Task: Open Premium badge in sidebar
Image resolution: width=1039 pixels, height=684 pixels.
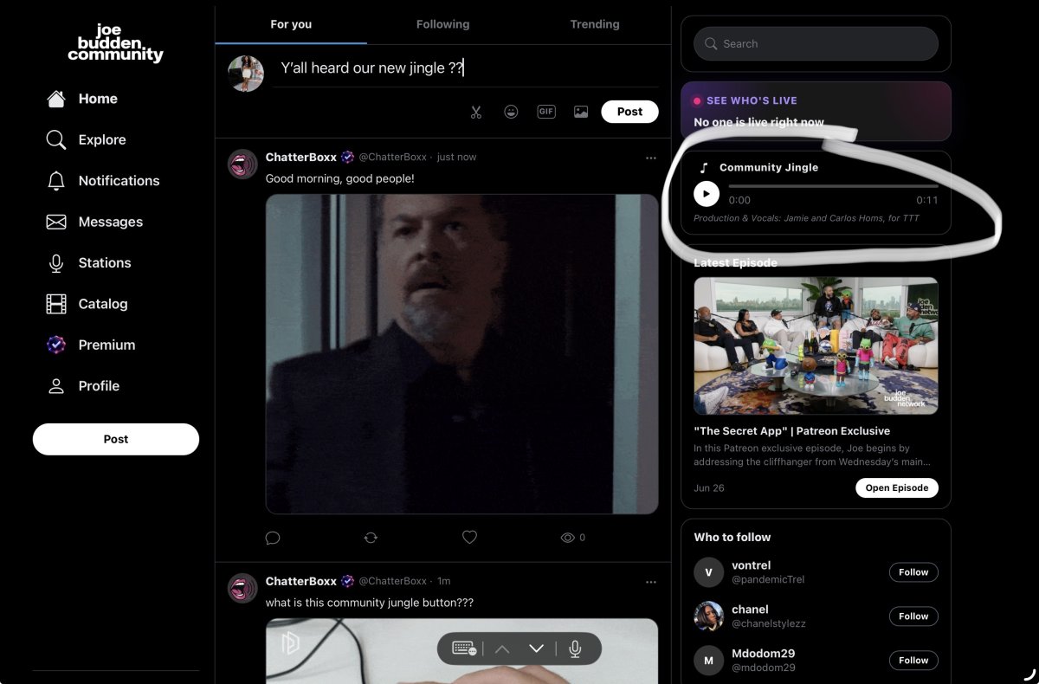Action: click(x=56, y=345)
